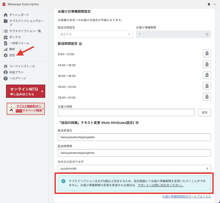Image resolution: width=220 pixels, height=203 pixels.
Task: Click the pin icon in header
Action: point(209,4)
